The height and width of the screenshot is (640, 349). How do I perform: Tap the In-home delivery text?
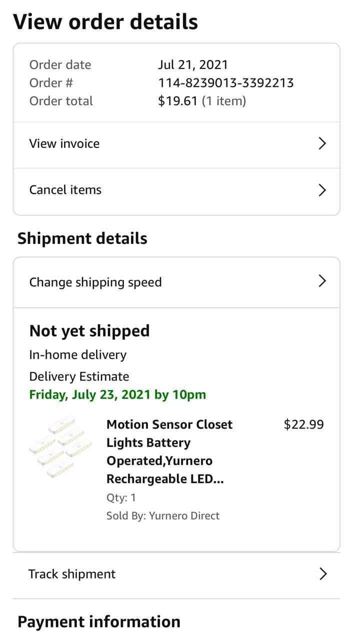point(78,355)
